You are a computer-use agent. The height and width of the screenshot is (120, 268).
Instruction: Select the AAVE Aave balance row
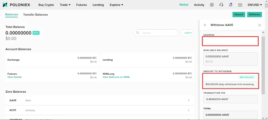tap(99, 100)
